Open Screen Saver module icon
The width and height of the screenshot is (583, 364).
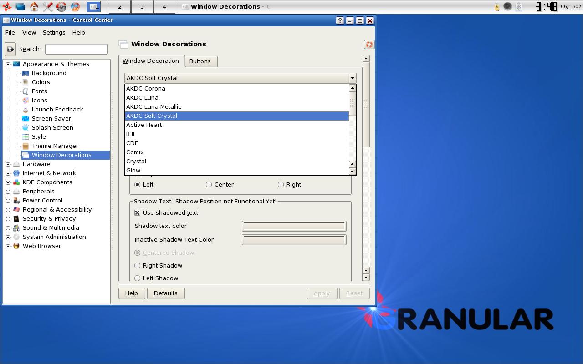26,118
